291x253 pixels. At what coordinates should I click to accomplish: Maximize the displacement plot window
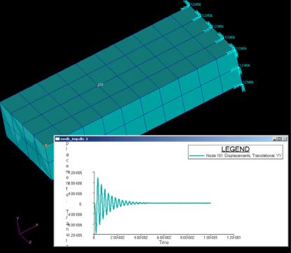[x=279, y=139]
